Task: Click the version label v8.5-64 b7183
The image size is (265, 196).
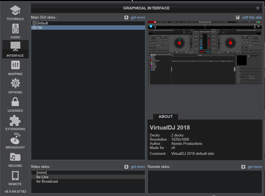Action: click(x=15, y=192)
